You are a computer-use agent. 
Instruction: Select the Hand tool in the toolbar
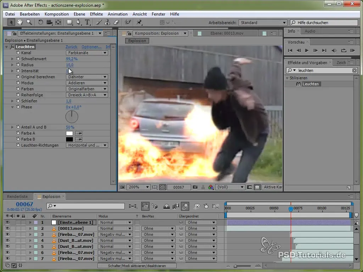(20, 22)
